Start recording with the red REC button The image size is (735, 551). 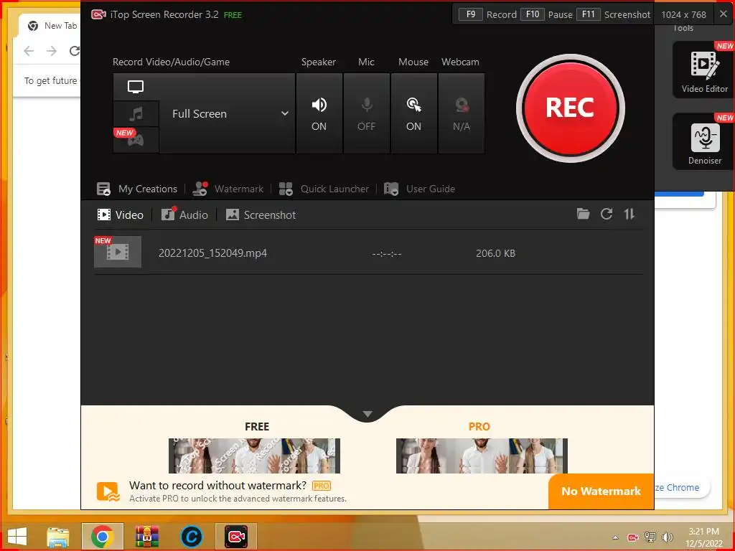(x=570, y=108)
